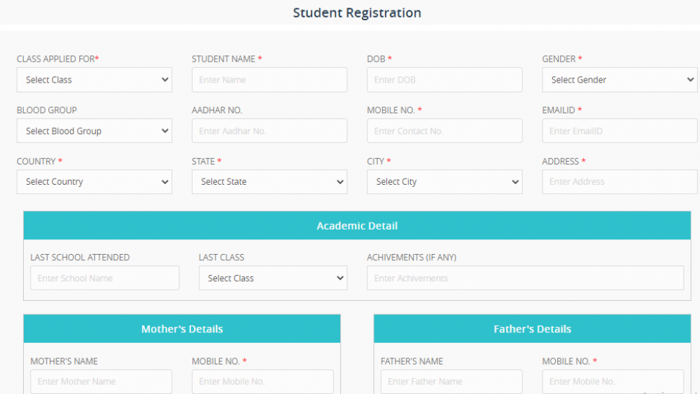Open the State dropdown list
Viewport: 700px width, 394px height.
click(x=269, y=182)
